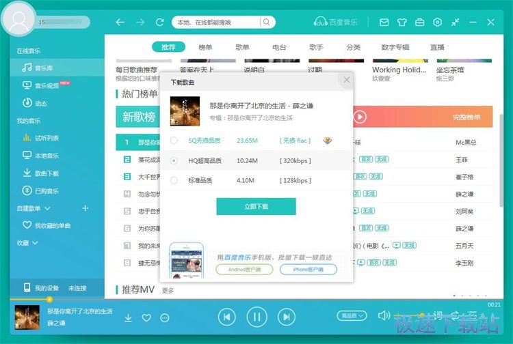Screen dimensions: 513x344
Task: Download current song from player bar
Action: (x=129, y=317)
